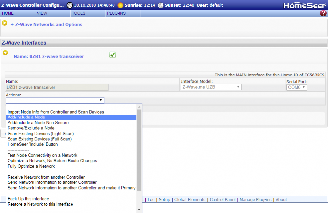328x213 pixels.
Task: Open the Interface Model dropdown
Action: (x=211, y=87)
